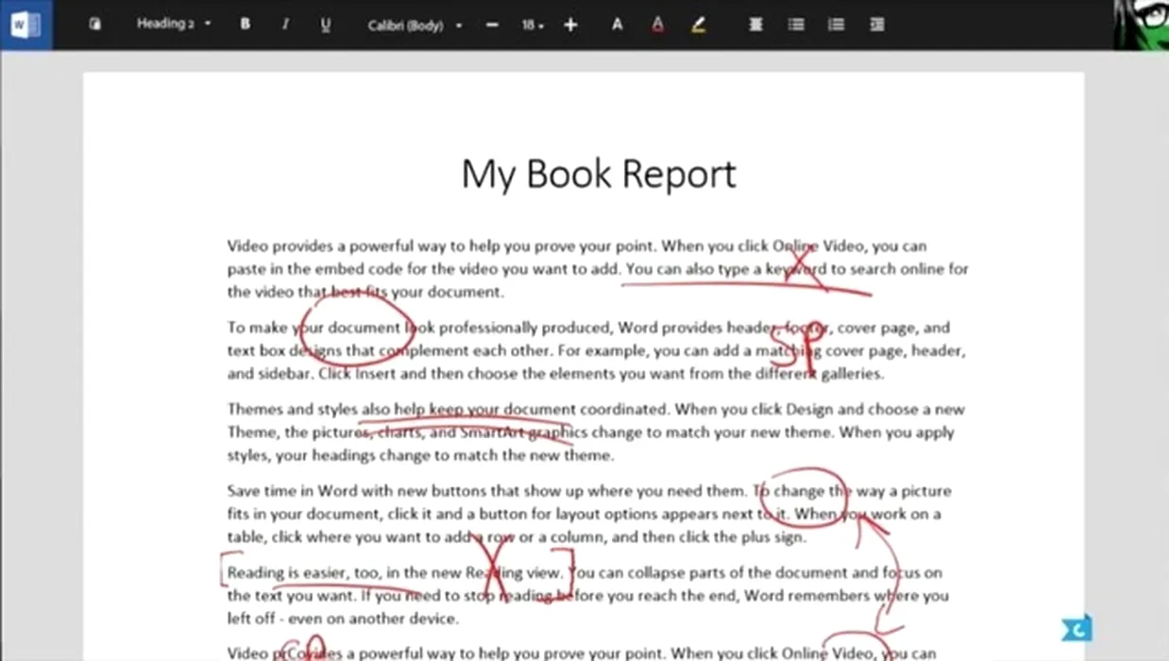Screen dimensions: 1169x661
Task: Click the profile avatar in the corner
Action: (1141, 25)
